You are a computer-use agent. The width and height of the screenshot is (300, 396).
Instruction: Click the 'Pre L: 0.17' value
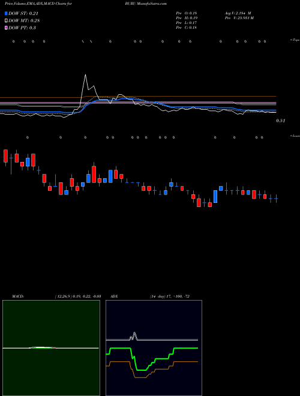tap(187, 23)
